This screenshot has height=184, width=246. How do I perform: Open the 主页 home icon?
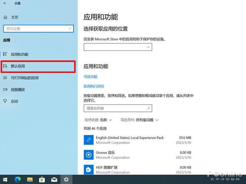click(x=5, y=17)
